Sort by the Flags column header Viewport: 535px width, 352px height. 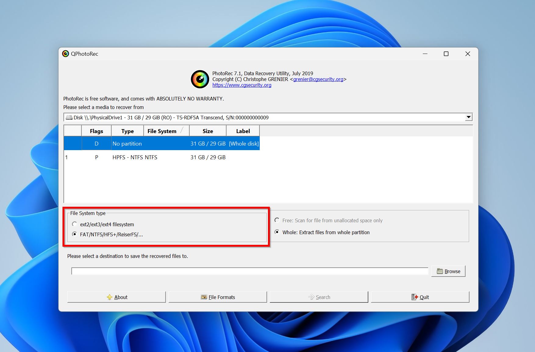tap(96, 131)
